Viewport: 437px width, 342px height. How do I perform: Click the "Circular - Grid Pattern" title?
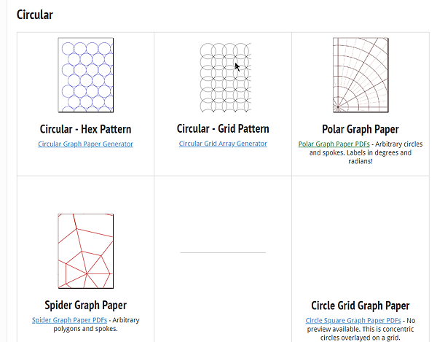[223, 129]
